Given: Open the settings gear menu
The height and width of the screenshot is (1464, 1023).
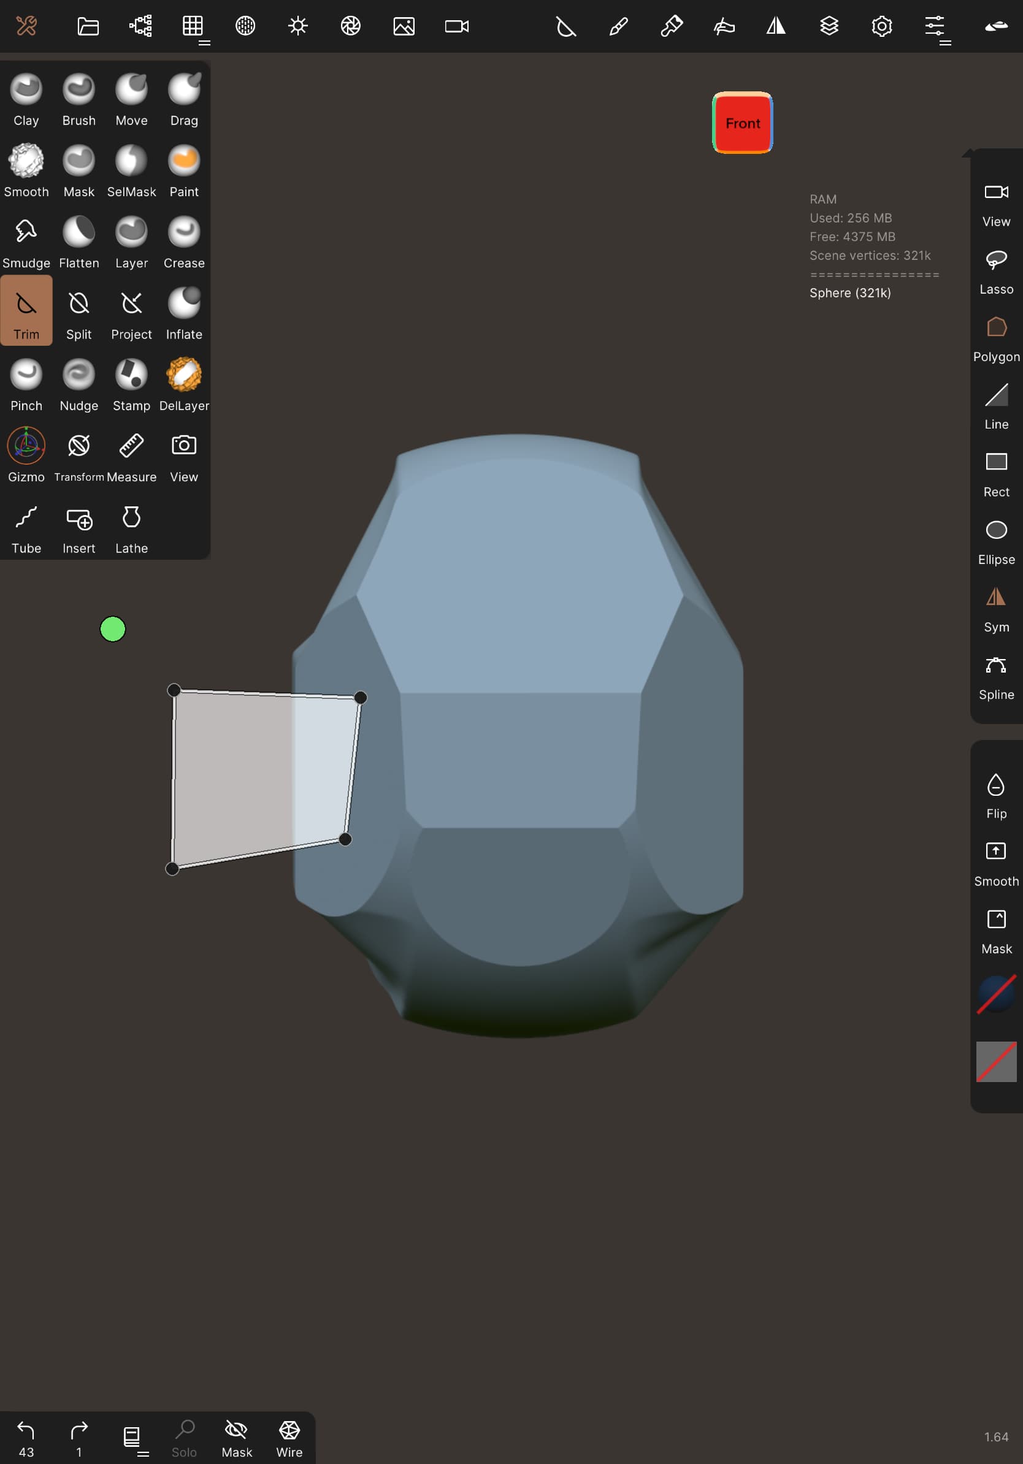Looking at the screenshot, I should point(882,26).
